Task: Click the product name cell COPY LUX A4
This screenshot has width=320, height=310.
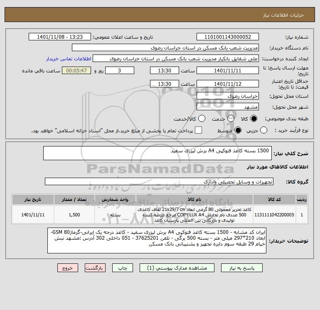Action: [x=194, y=215]
